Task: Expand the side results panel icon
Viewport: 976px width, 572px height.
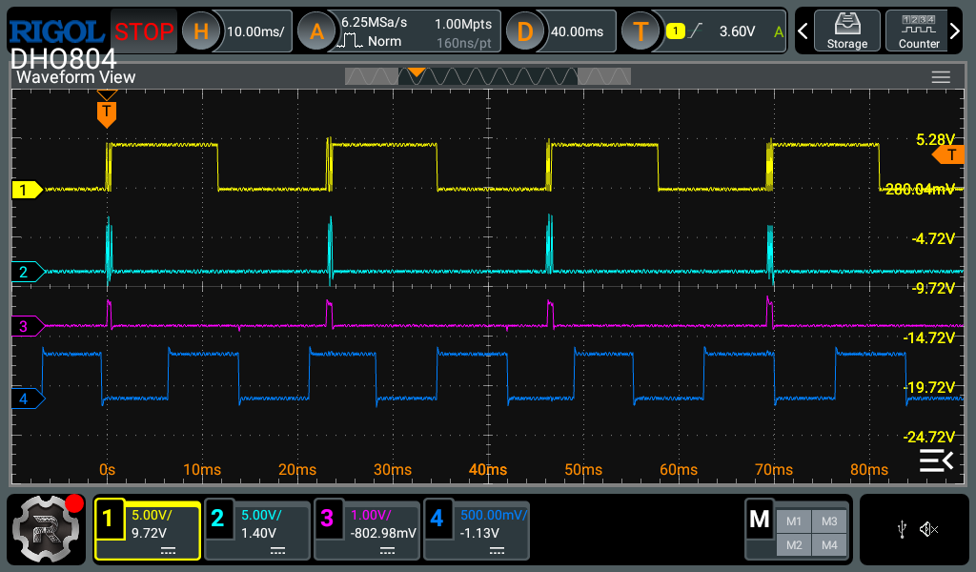Action: pyautogui.click(x=937, y=460)
